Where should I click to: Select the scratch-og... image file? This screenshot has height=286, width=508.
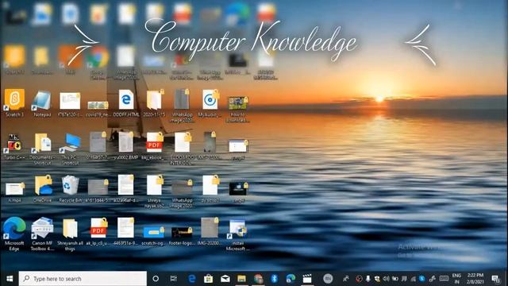click(x=153, y=236)
